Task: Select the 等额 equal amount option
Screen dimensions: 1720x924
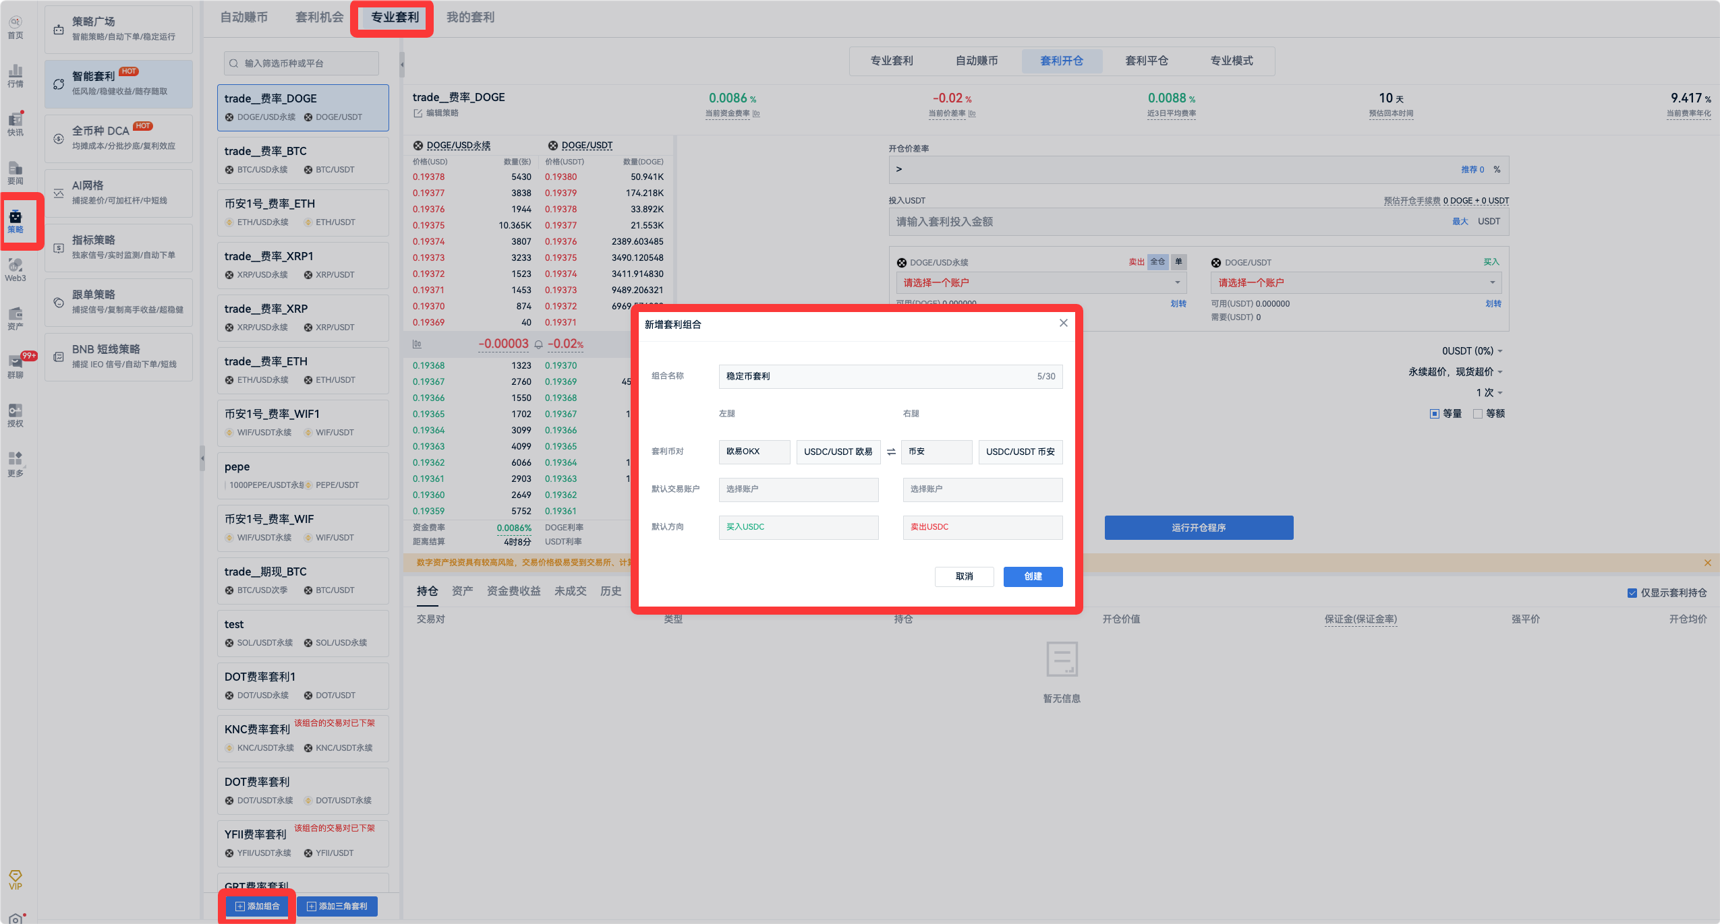Action: [x=1478, y=414]
